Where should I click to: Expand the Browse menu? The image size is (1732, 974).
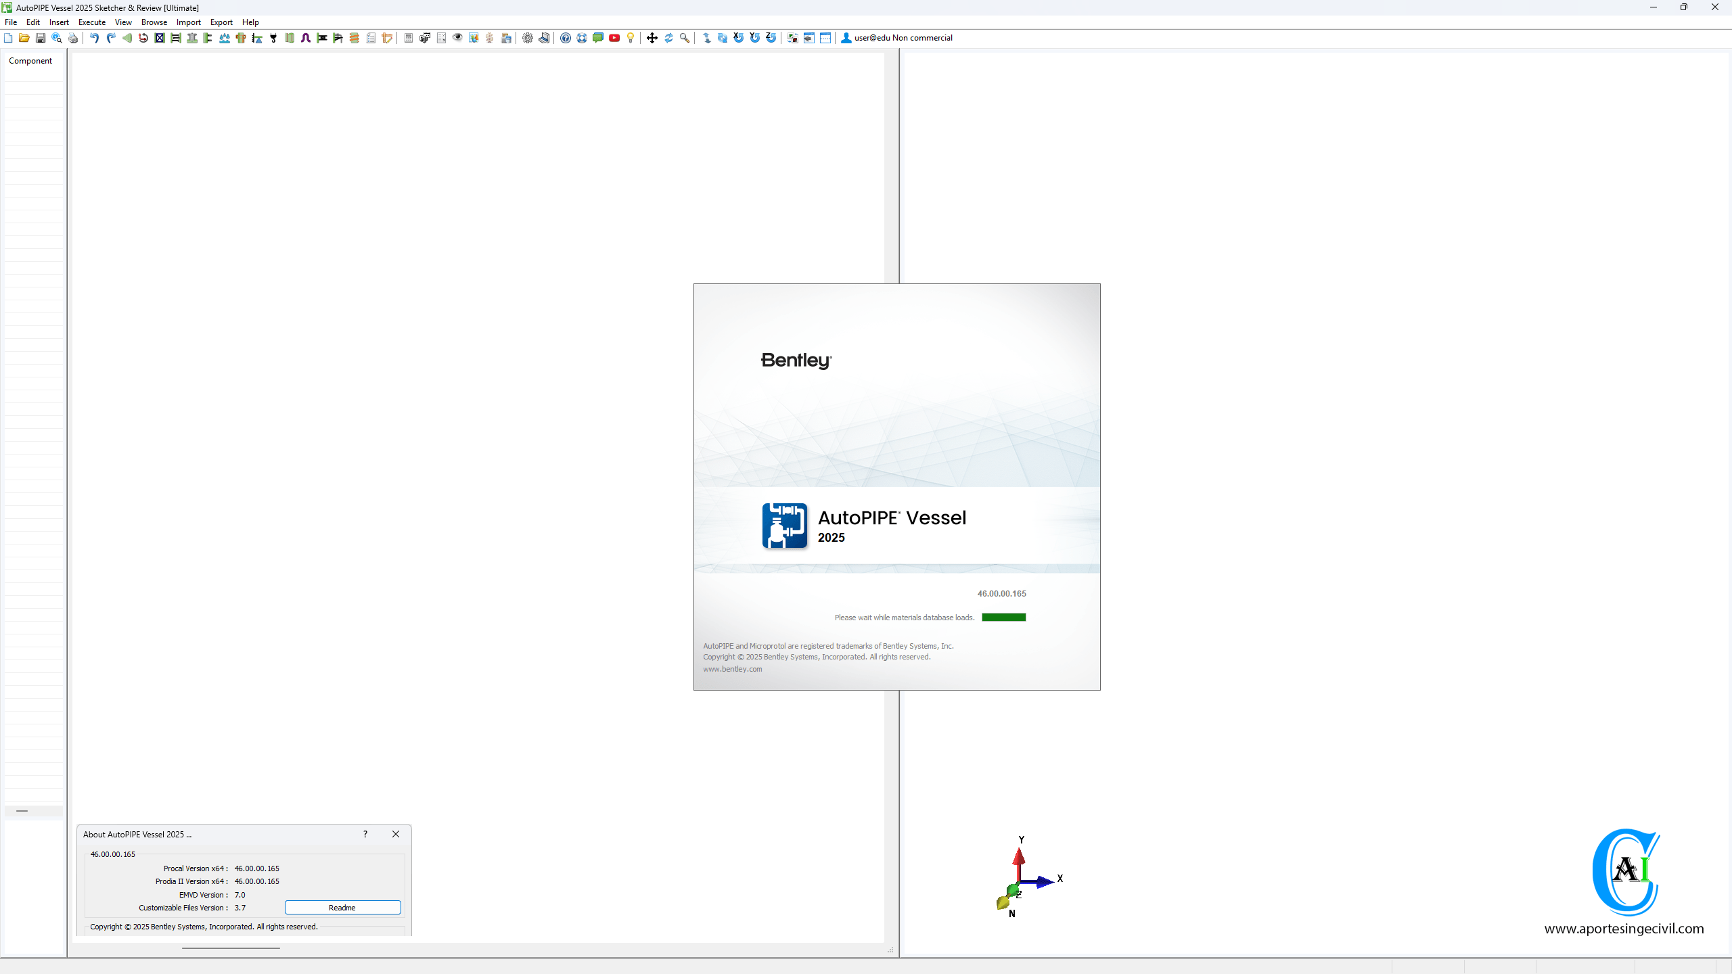pyautogui.click(x=154, y=22)
